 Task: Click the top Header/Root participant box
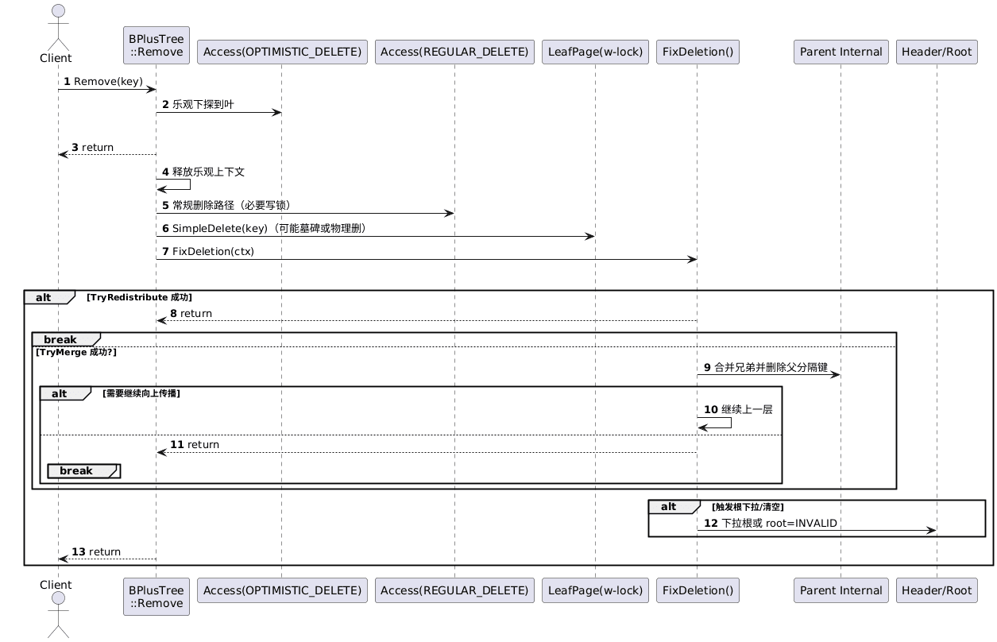pyautogui.click(x=937, y=52)
